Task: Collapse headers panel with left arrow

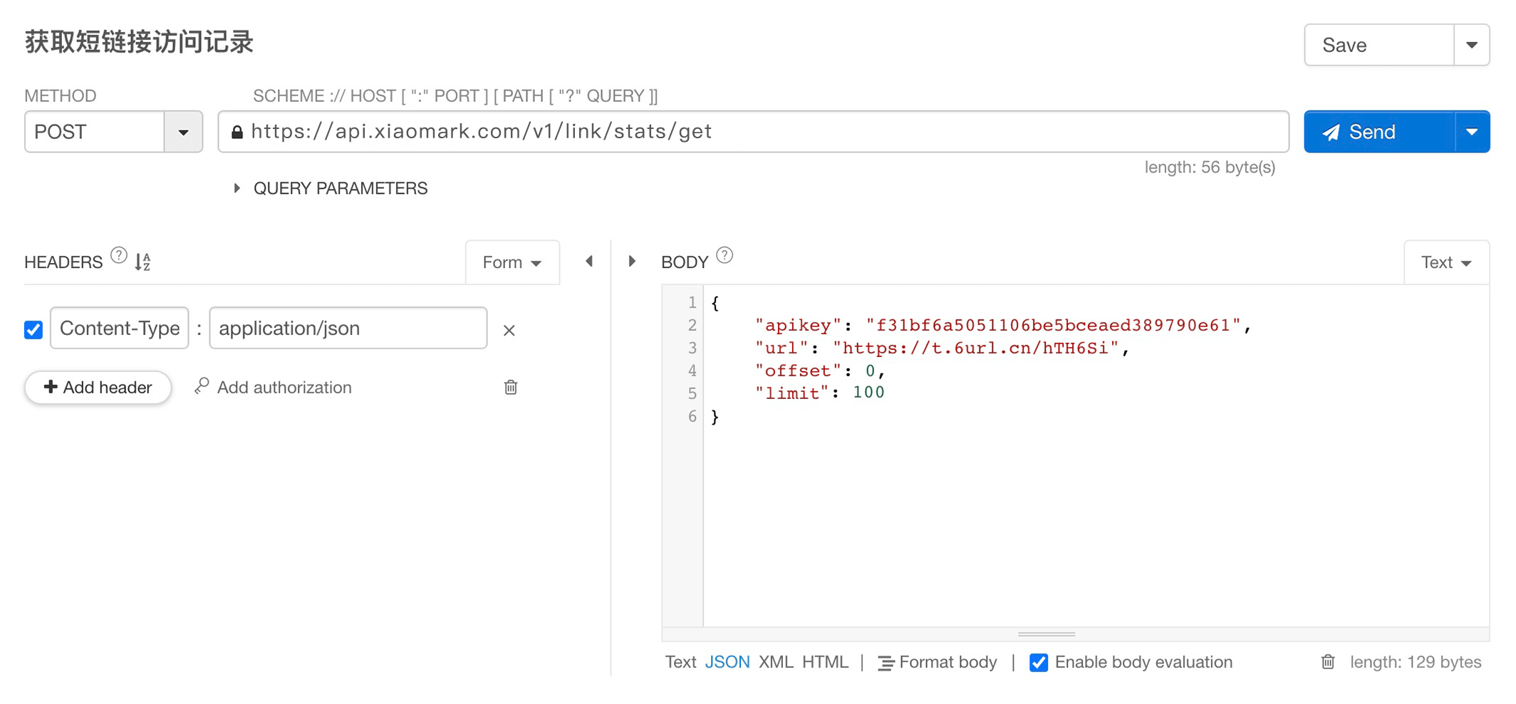Action: coord(589,262)
